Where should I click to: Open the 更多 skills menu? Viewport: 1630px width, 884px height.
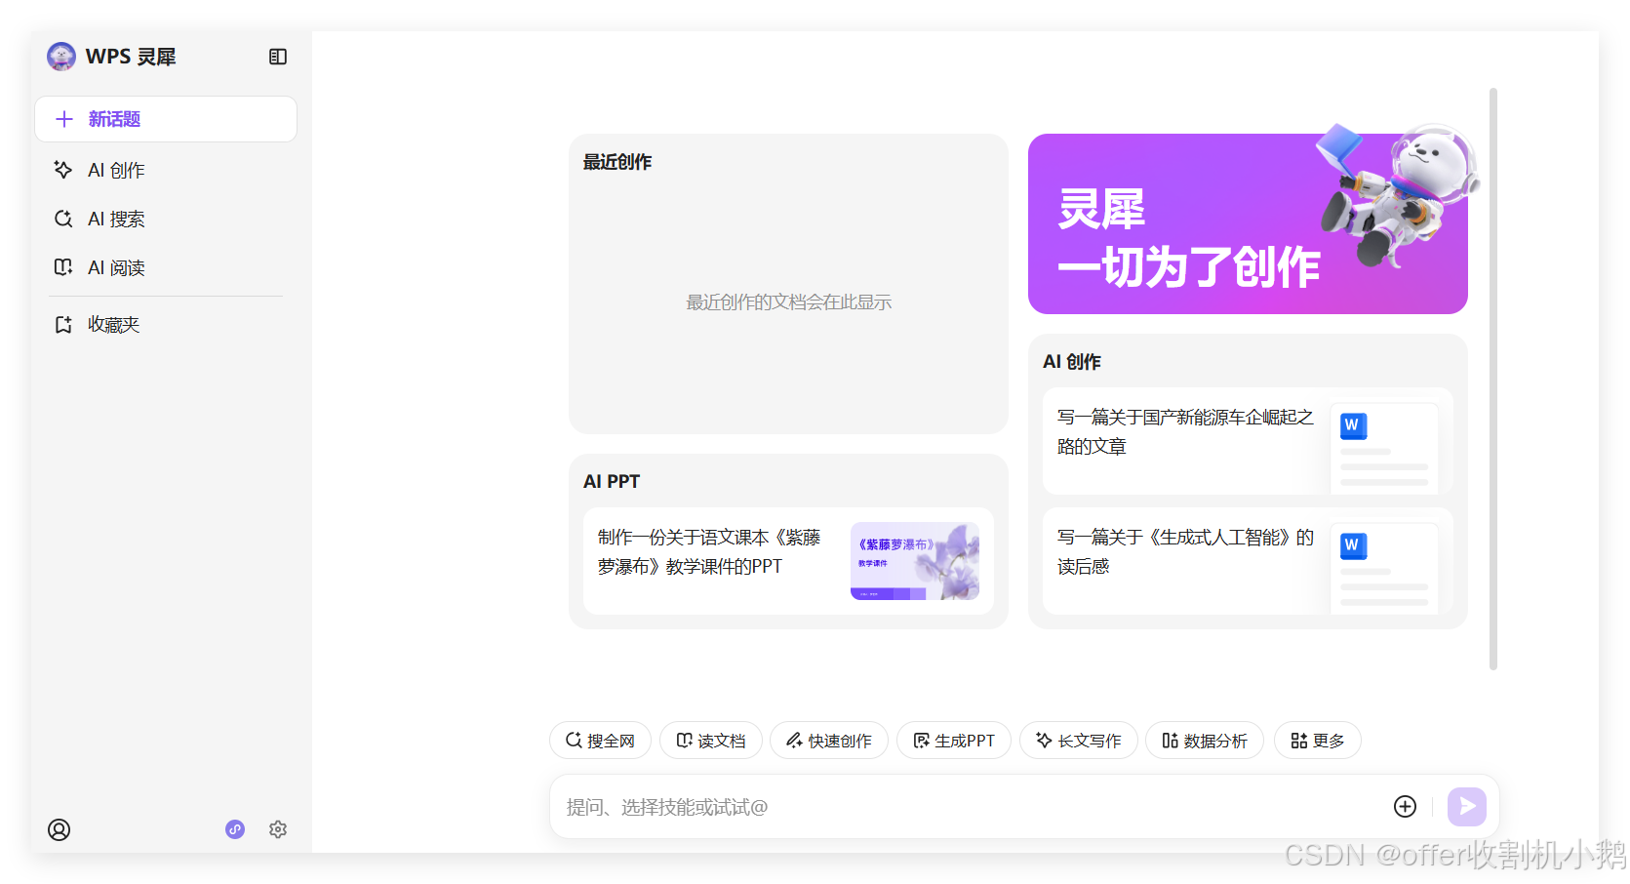pyautogui.click(x=1318, y=741)
